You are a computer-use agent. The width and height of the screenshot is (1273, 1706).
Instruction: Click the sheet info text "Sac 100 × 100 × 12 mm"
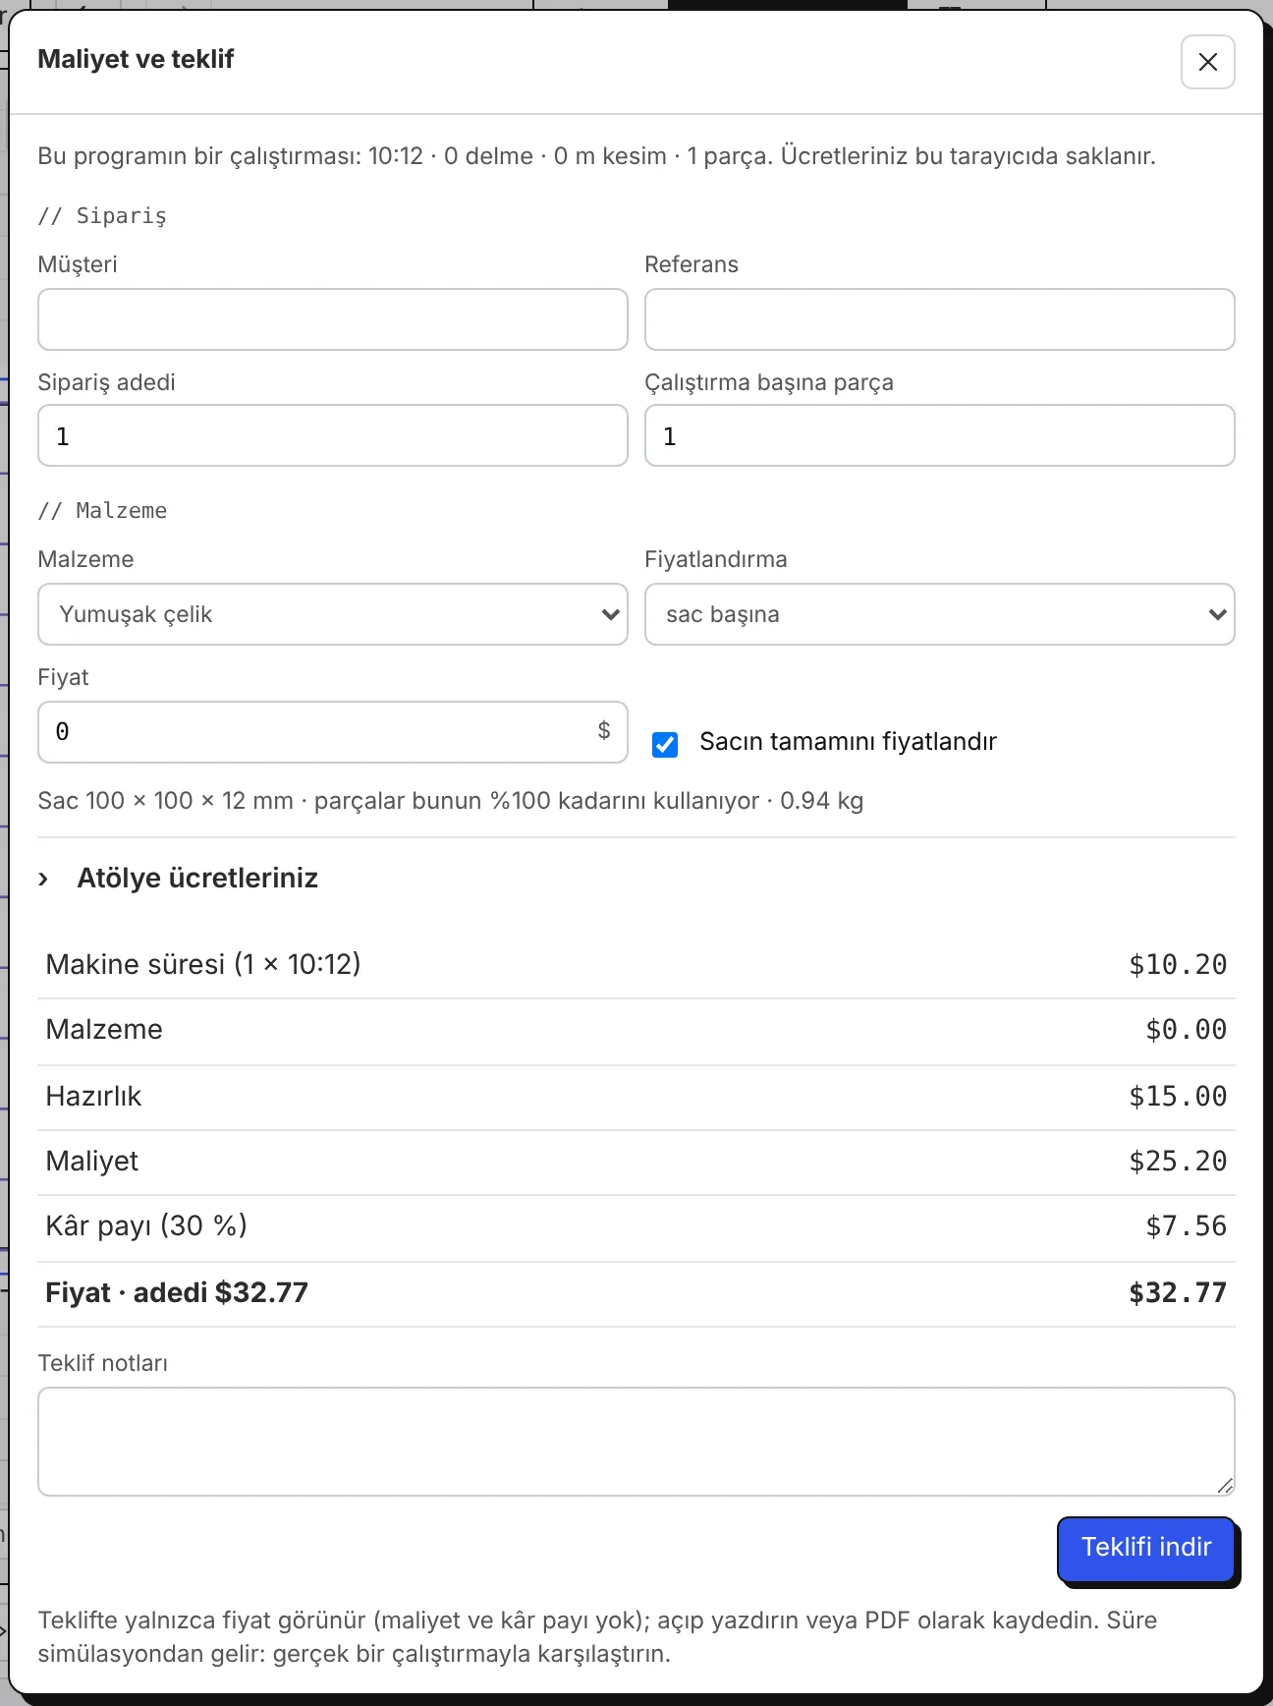(166, 801)
